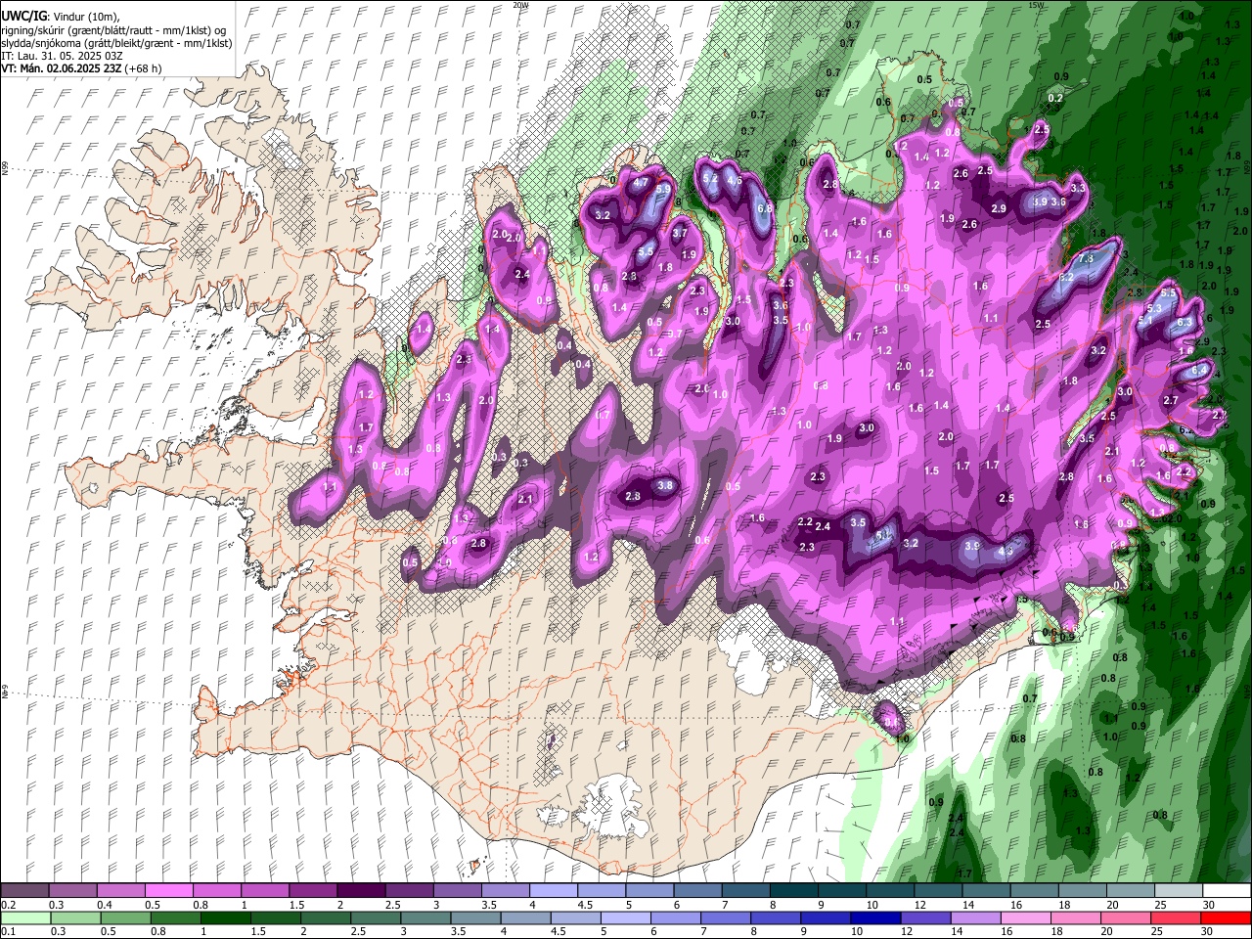Select the deep navy blue 10–12 legend swatch
Screen dimensions: 1252x939
pos(876,917)
